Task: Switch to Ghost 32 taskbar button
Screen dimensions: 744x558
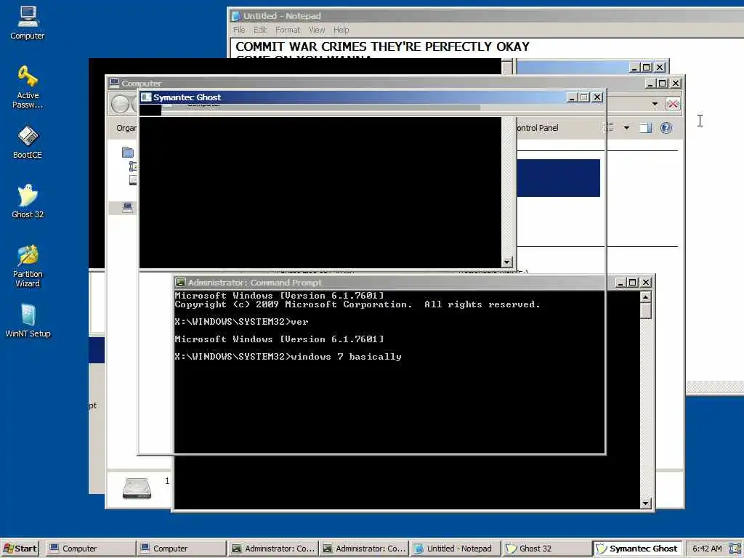Action: click(x=546, y=549)
